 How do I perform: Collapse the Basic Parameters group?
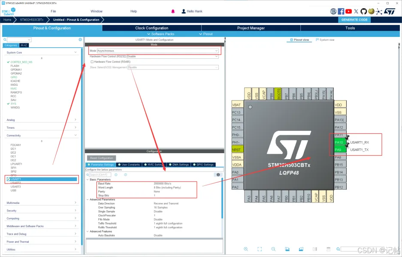pos(88,179)
